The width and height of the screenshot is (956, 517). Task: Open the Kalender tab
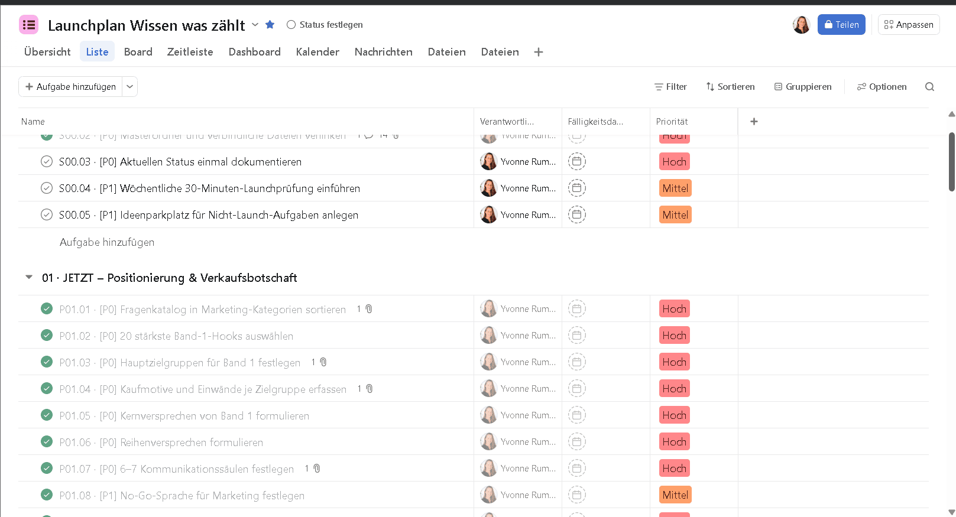pos(317,52)
